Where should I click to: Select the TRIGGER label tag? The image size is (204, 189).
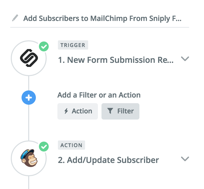[x=73, y=45]
